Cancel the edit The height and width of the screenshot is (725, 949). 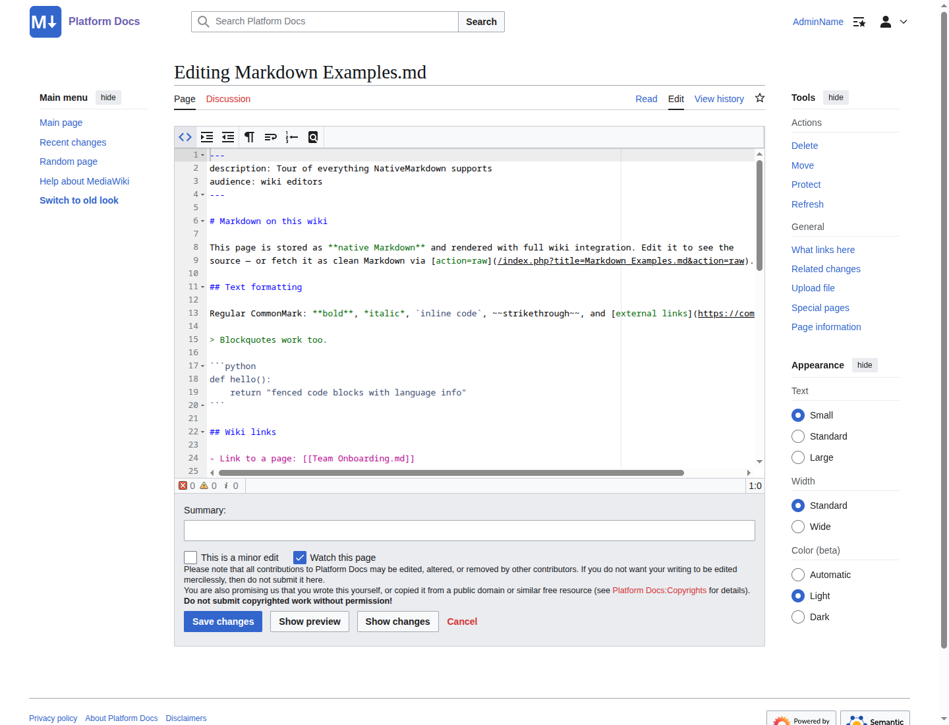tap(462, 622)
